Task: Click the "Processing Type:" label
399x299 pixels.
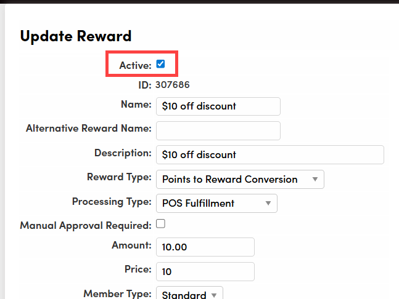Action: 111,201
